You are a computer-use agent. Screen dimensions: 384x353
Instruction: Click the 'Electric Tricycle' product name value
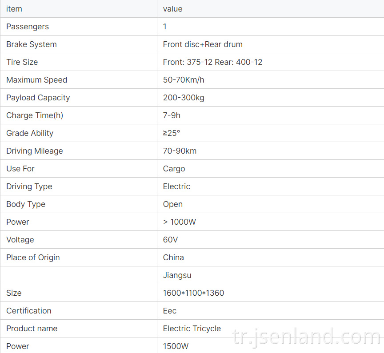pos(192,329)
